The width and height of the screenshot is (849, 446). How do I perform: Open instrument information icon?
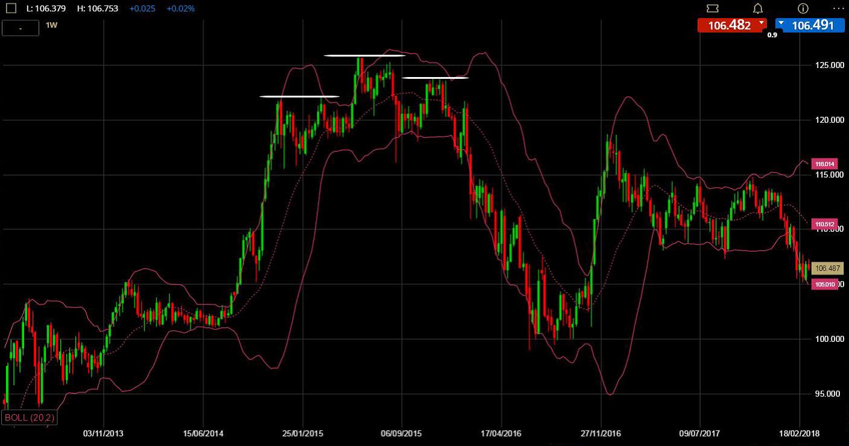[x=803, y=8]
